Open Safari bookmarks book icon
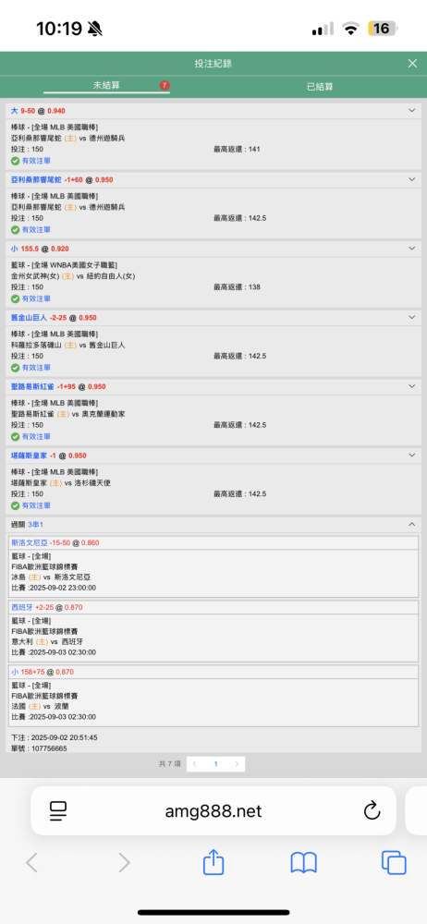This screenshot has width=427, height=924. (x=304, y=863)
